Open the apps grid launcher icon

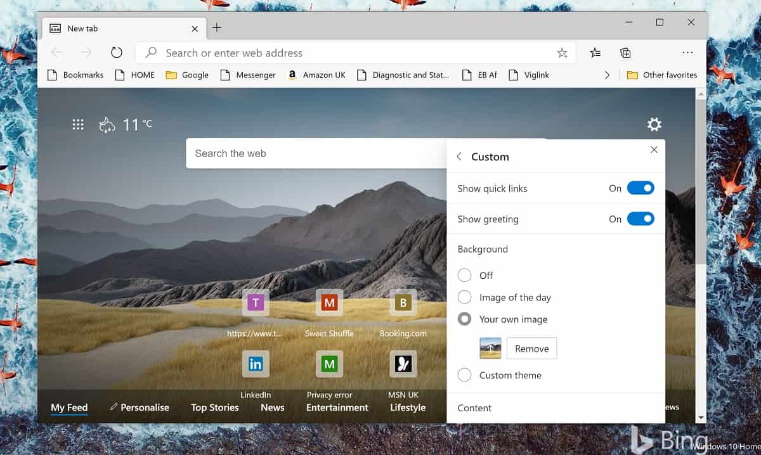tap(78, 124)
